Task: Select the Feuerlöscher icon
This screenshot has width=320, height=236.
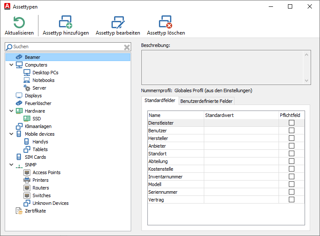Action: (x=19, y=103)
